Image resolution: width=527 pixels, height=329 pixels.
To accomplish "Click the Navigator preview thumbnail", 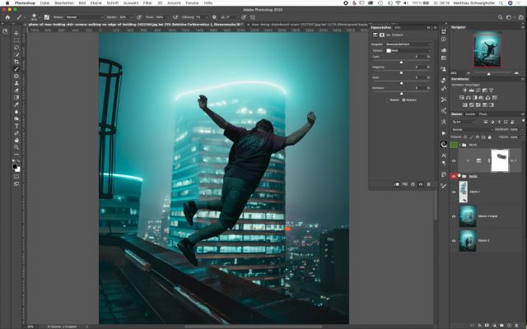I will coord(488,51).
